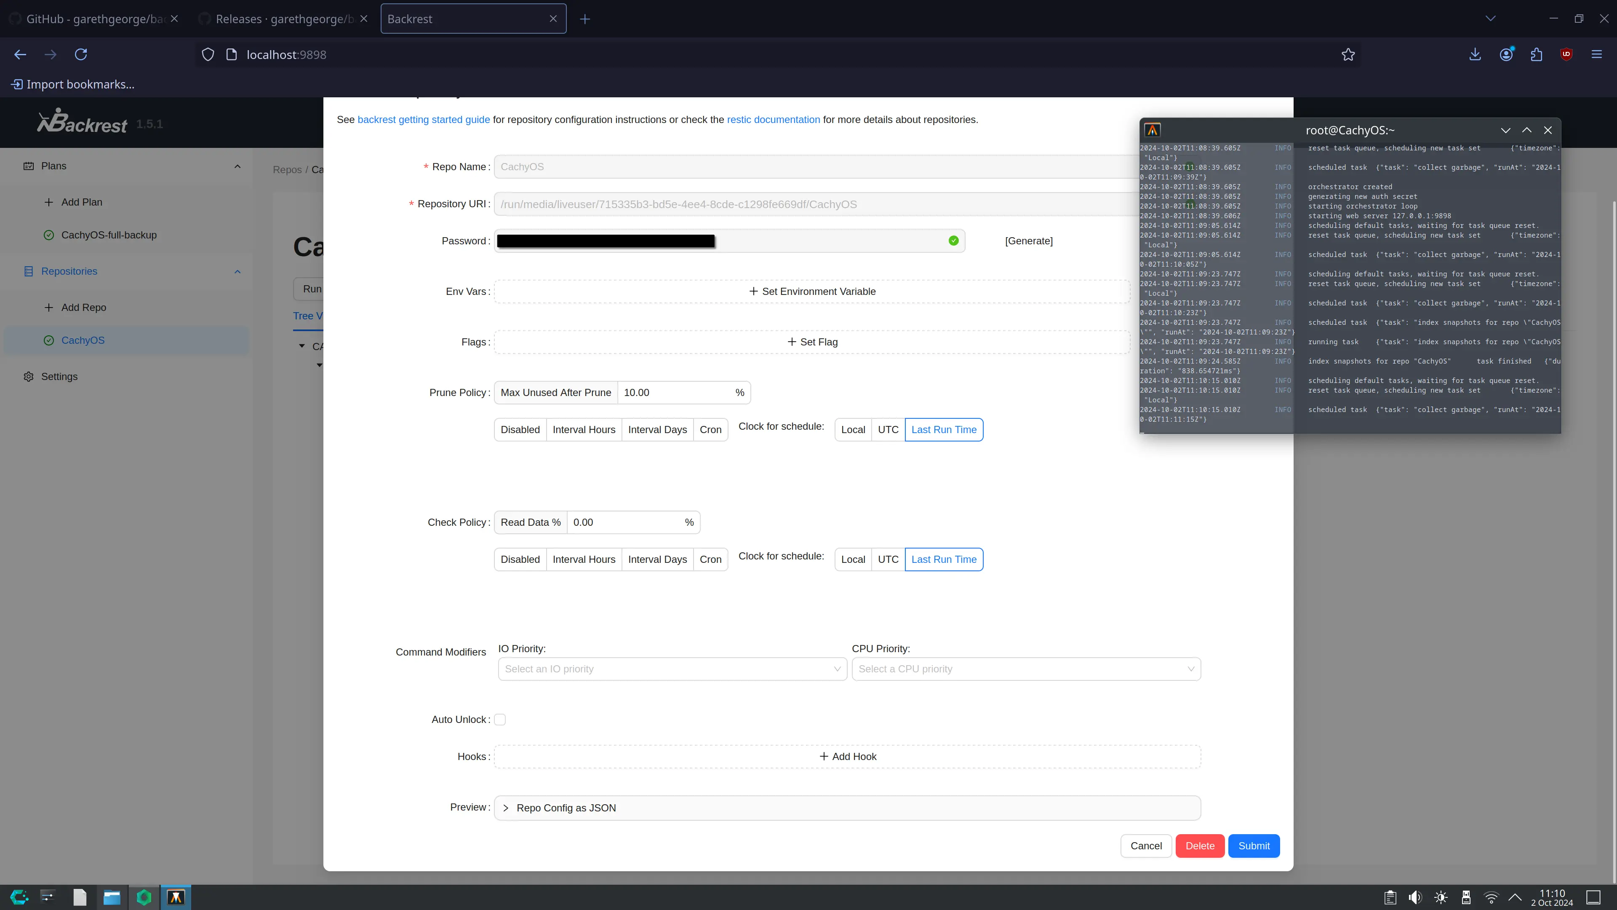Image resolution: width=1617 pixels, height=910 pixels.
Task: Set Prune Policy schedule to Cron
Action: point(710,430)
